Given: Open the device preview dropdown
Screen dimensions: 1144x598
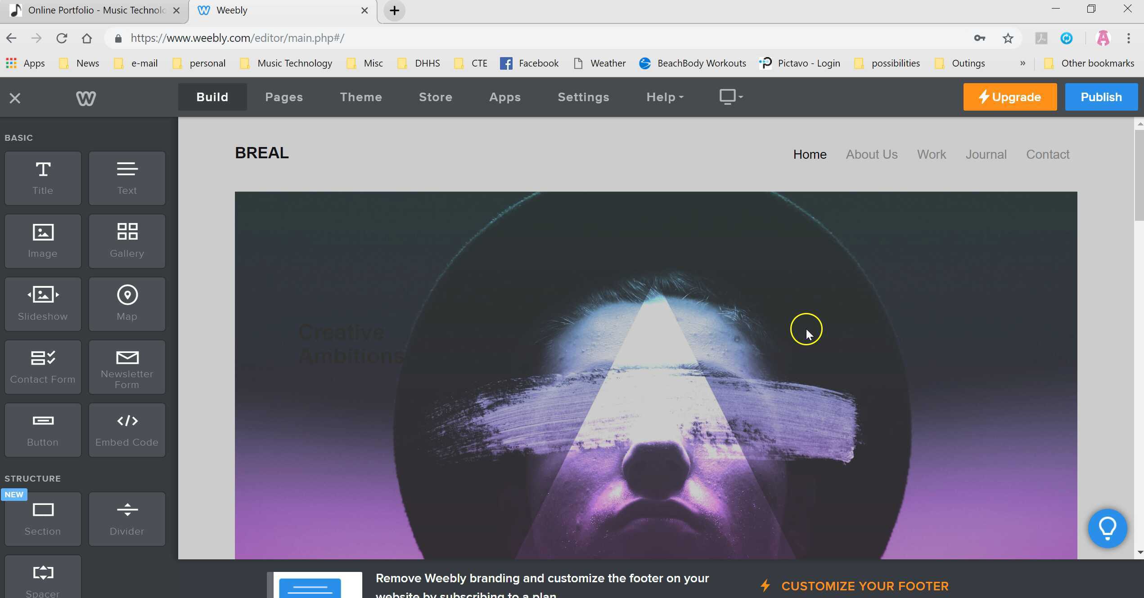Looking at the screenshot, I should tap(731, 97).
